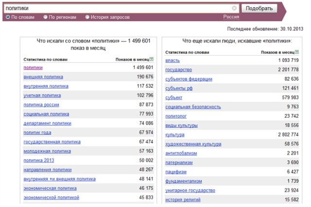This screenshot has height=207, width=311.
Task: Select 'По словам' radio button
Action: click(x=8, y=17)
